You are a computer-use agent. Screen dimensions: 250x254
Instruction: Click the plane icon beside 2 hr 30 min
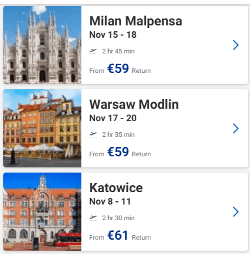tap(93, 218)
